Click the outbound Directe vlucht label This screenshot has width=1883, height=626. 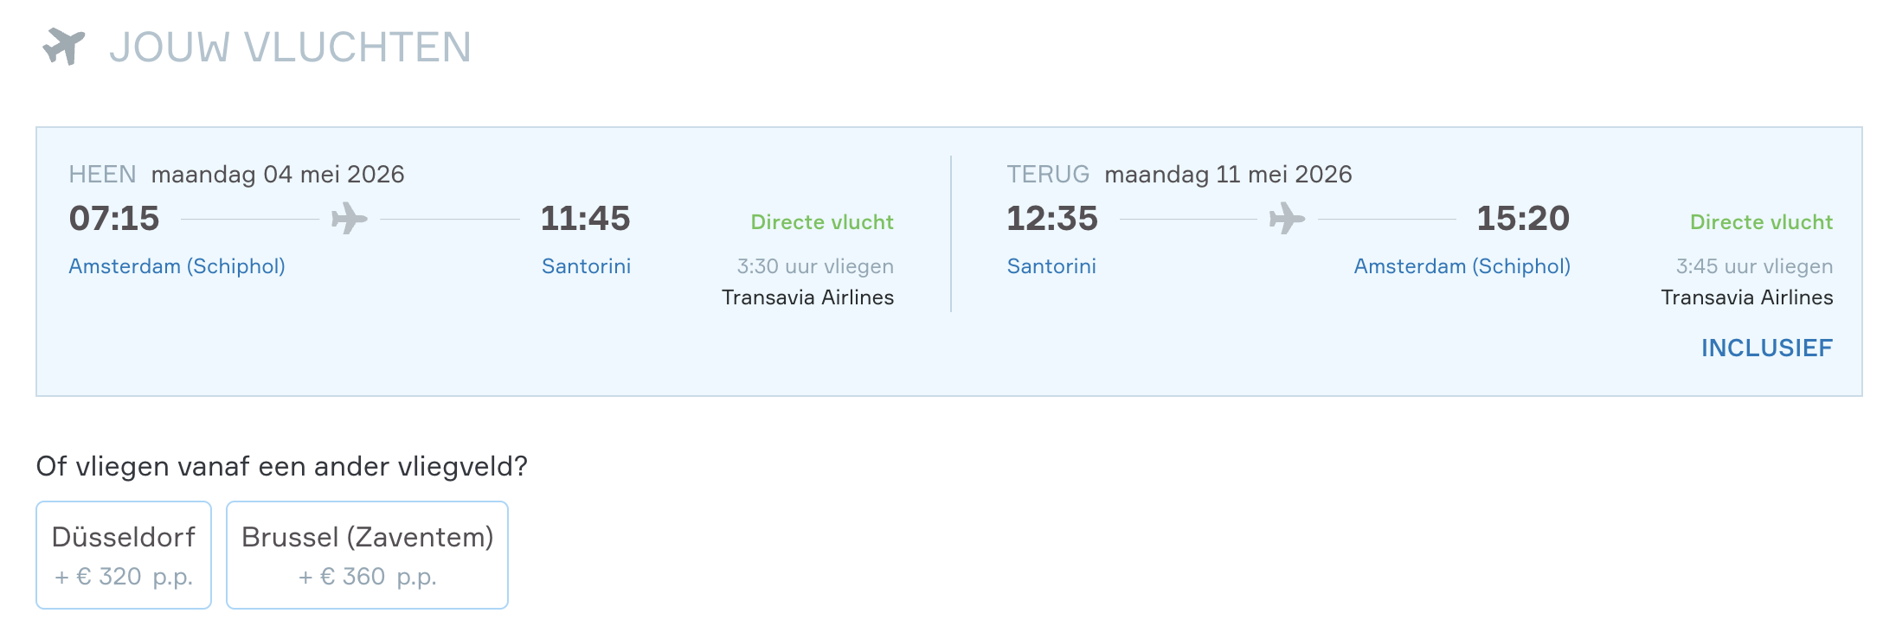[x=822, y=222]
